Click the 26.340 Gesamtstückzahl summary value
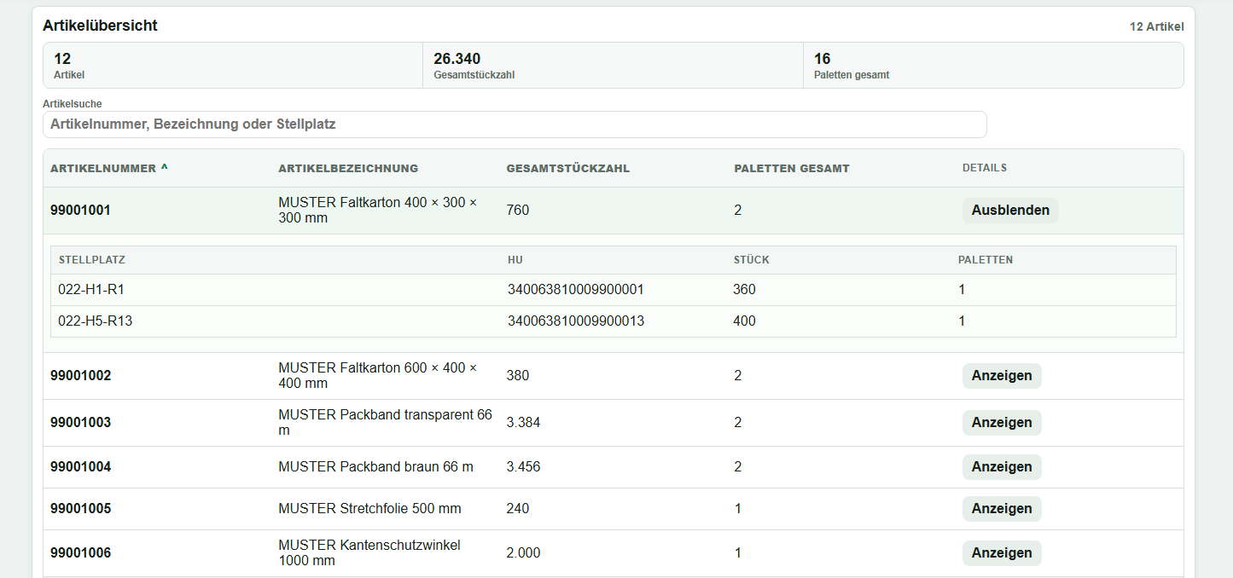This screenshot has width=1233, height=578. [457, 59]
